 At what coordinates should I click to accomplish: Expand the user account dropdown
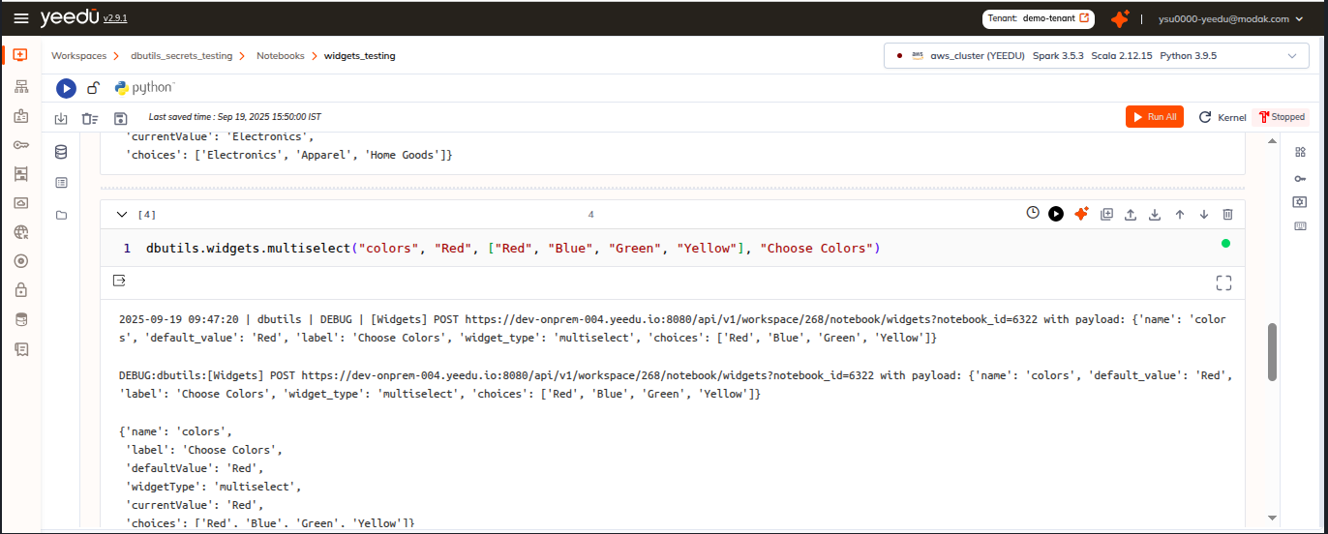pos(1298,18)
